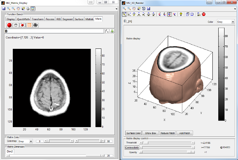Click the light bulb icon in 3D render toolbar
The width and height of the screenshot is (238, 160).
[181, 14]
